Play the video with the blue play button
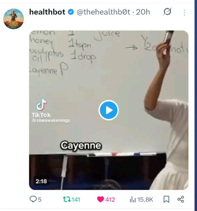The height and width of the screenshot is (211, 197). click(x=109, y=110)
